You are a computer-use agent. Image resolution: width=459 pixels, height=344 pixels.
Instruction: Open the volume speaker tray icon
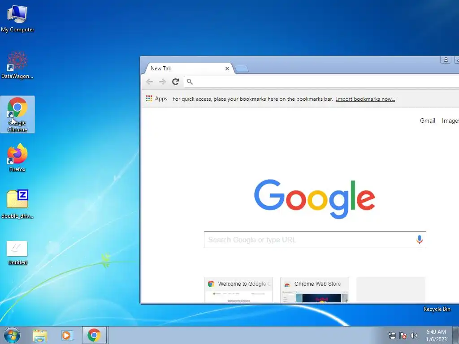click(414, 335)
